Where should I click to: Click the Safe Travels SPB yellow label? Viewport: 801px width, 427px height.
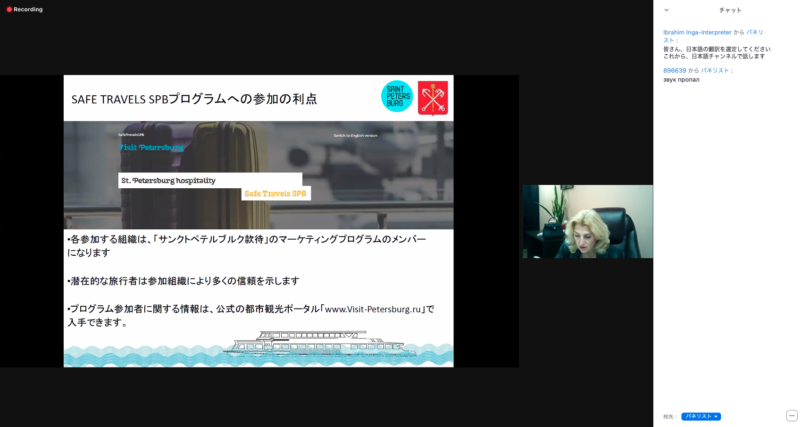point(275,193)
